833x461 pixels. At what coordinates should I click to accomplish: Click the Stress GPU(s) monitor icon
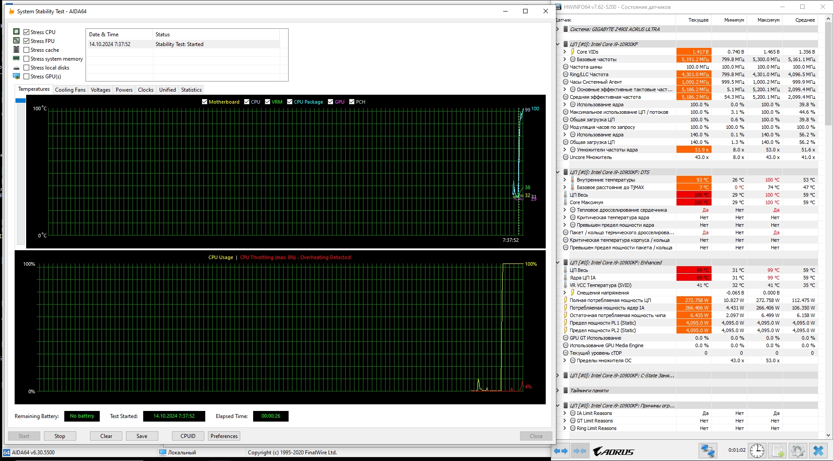16,76
